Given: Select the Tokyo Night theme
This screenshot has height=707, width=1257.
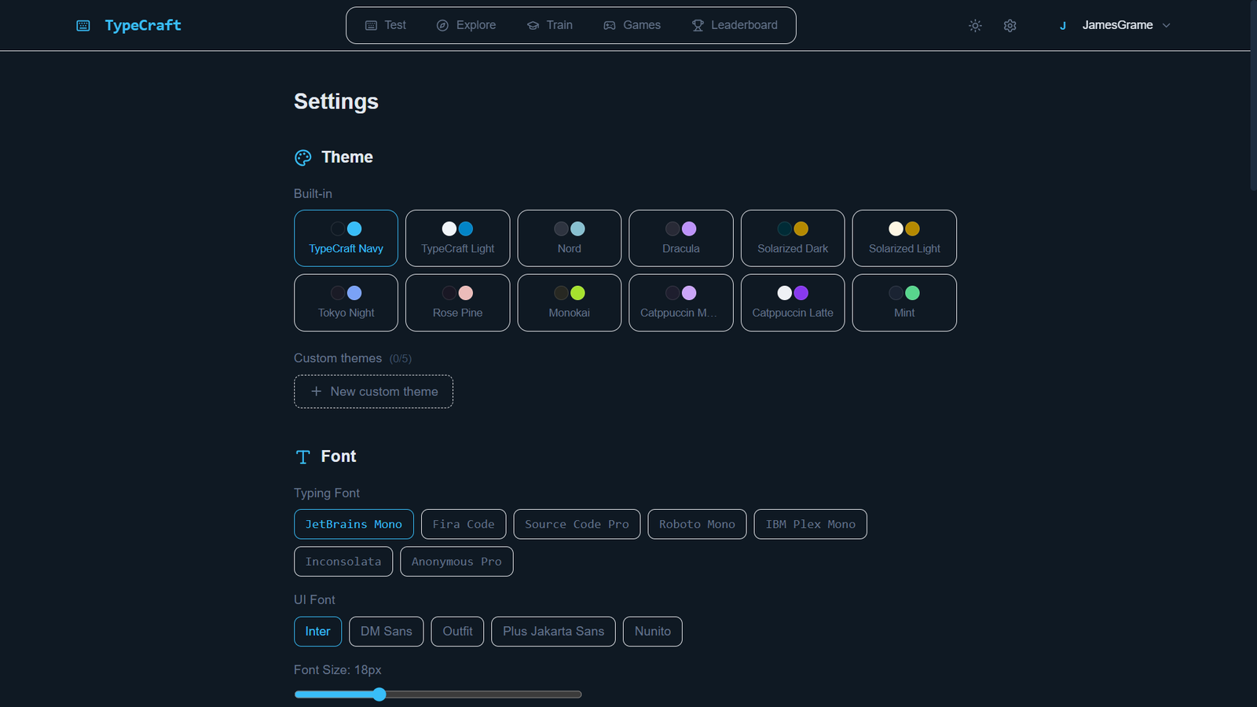Looking at the screenshot, I should (346, 302).
